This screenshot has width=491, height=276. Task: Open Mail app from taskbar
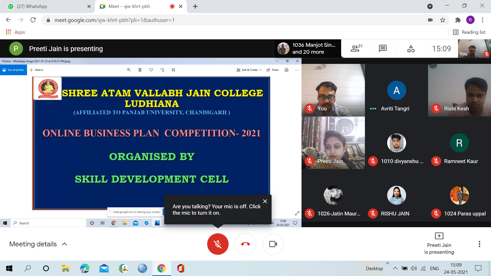pyautogui.click(x=104, y=268)
